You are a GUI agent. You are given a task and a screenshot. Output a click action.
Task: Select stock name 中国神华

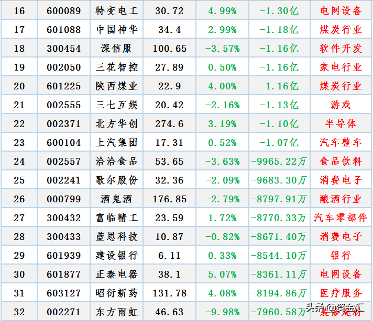[x=116, y=30]
